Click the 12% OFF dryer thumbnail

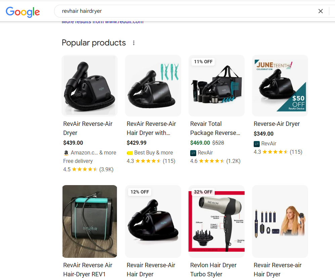tap(153, 221)
